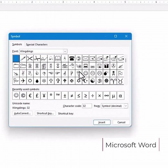
Task: Select the envelope symbol
Action: [x=86, y=58]
